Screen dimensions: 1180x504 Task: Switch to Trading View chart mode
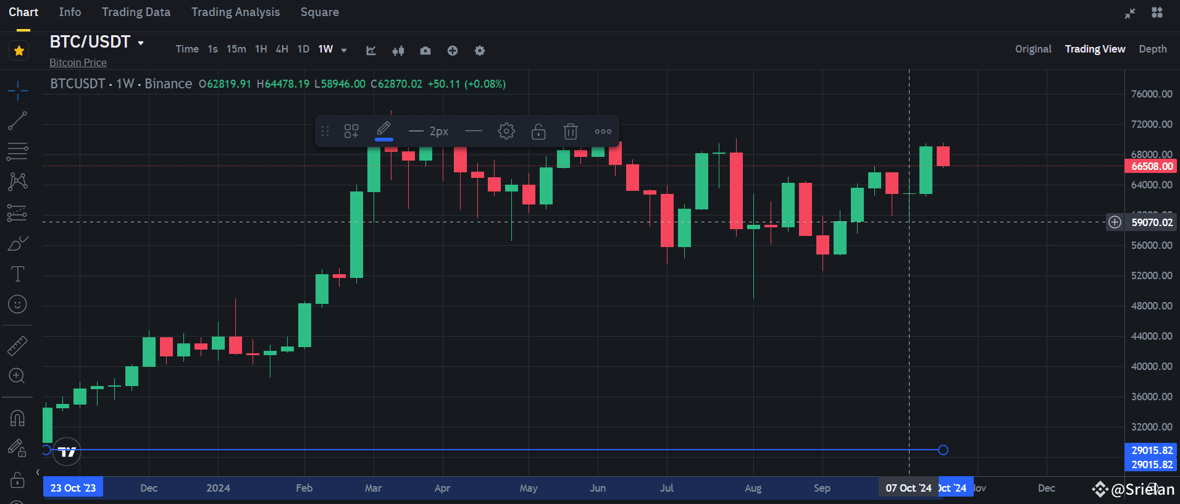1095,49
